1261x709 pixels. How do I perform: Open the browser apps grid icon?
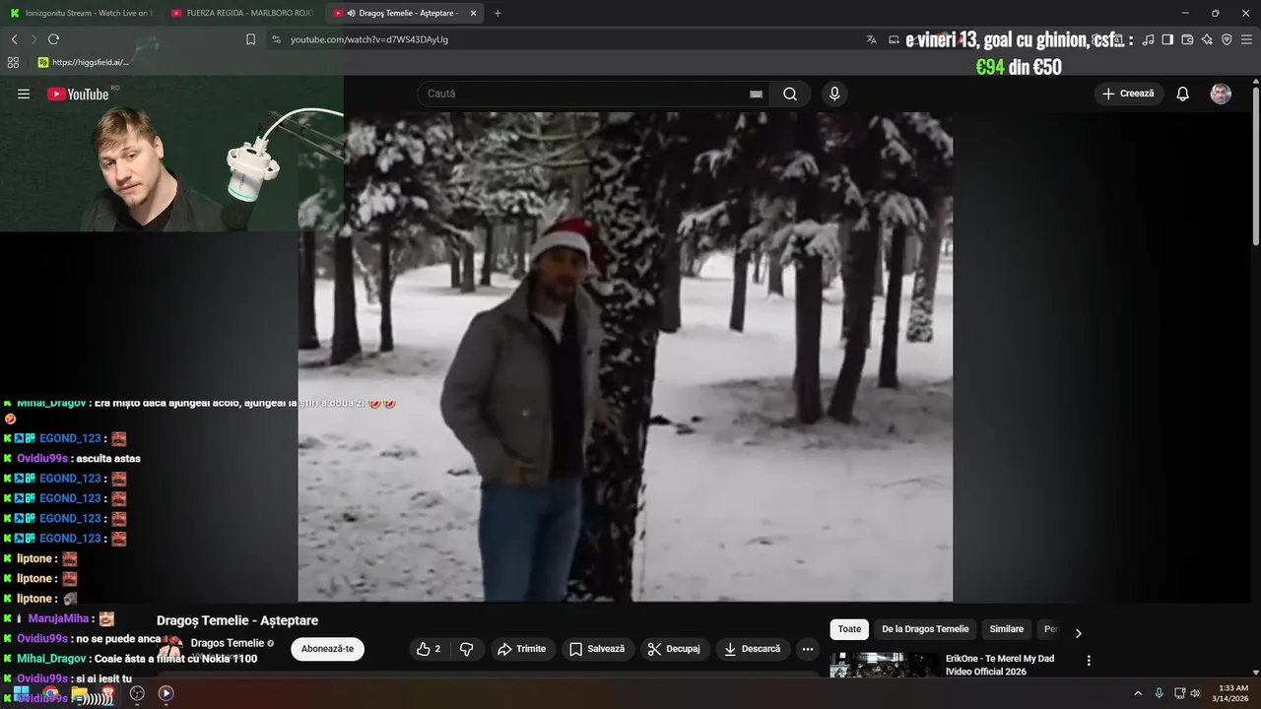(x=13, y=62)
